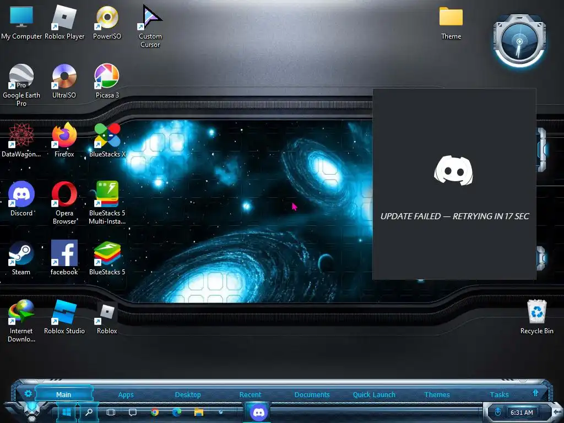Launch Firefox from desktop
Image resolution: width=564 pixels, height=423 pixels.
pyautogui.click(x=64, y=140)
